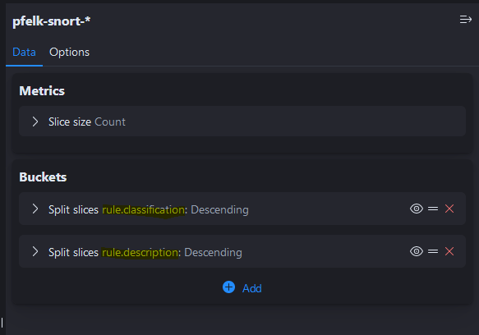
Task: Remove the rule.description bucket with red X
Action: [x=449, y=251]
